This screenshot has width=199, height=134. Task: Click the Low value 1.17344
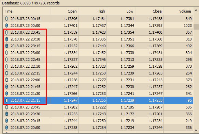pos(127,26)
